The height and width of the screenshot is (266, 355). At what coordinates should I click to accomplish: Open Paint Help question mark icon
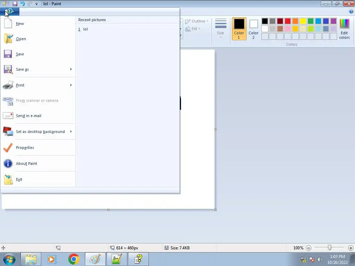pyautogui.click(x=351, y=11)
